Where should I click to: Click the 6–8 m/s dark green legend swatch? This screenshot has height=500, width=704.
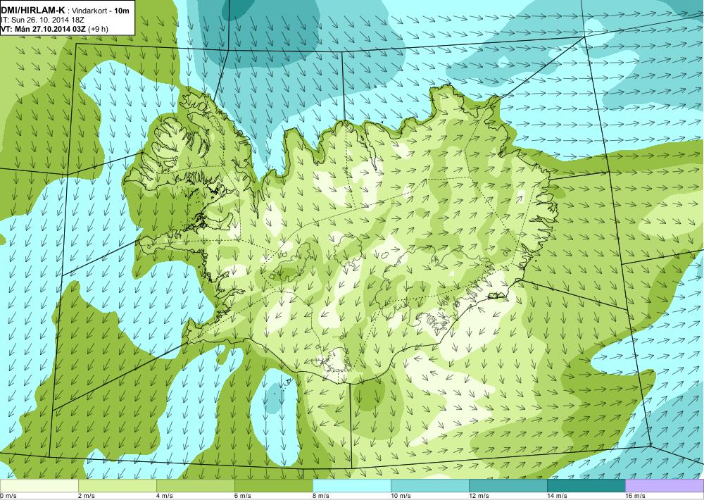click(x=273, y=486)
